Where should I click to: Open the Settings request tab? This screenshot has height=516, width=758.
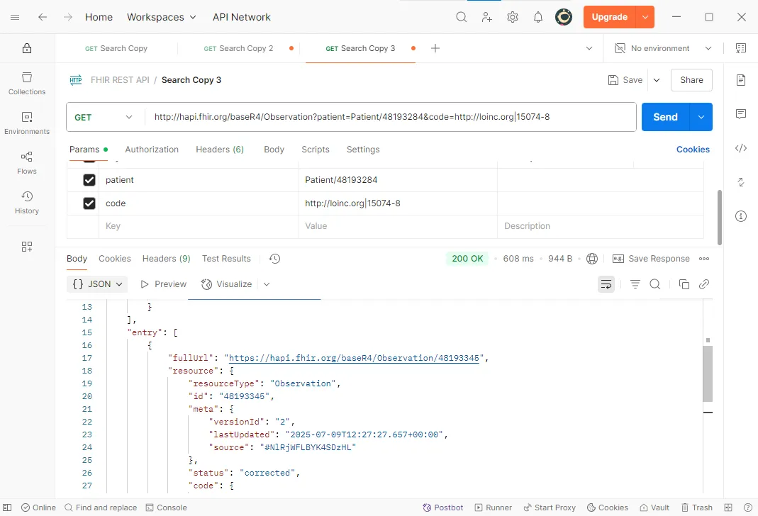(363, 150)
